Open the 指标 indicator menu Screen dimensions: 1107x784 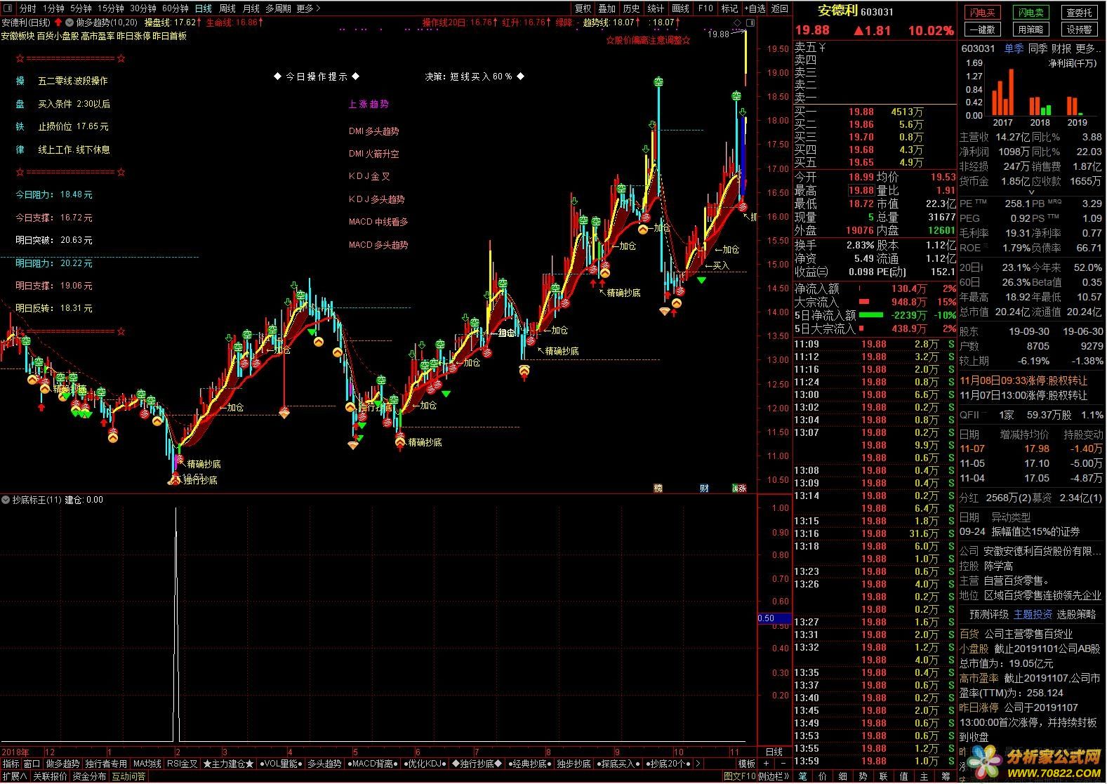click(11, 764)
